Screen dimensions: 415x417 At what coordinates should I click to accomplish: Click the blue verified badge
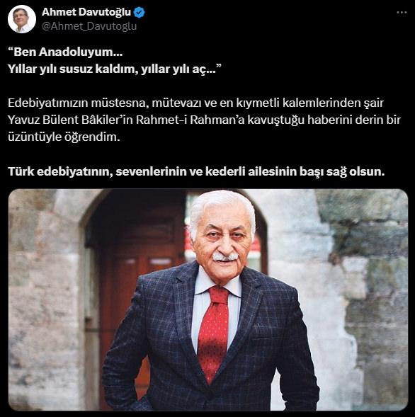[x=139, y=13]
